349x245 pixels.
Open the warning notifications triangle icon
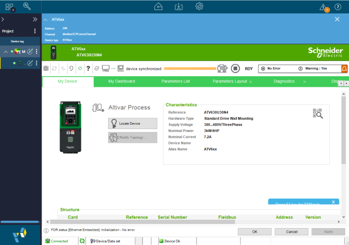pos(323,7)
